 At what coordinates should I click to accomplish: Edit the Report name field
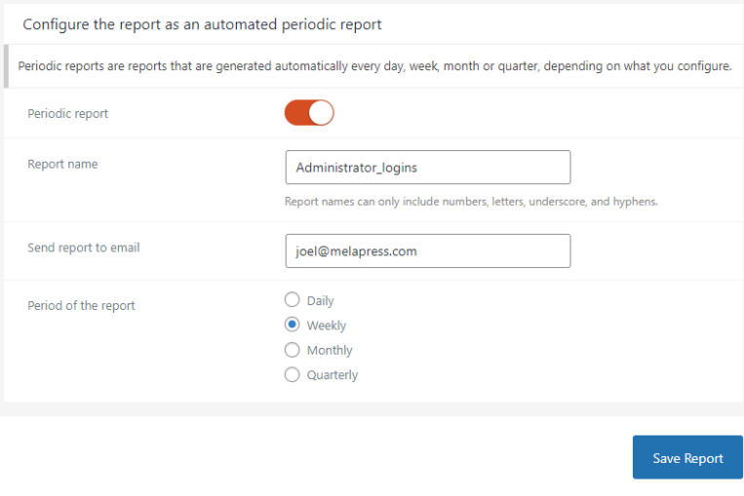(x=428, y=167)
